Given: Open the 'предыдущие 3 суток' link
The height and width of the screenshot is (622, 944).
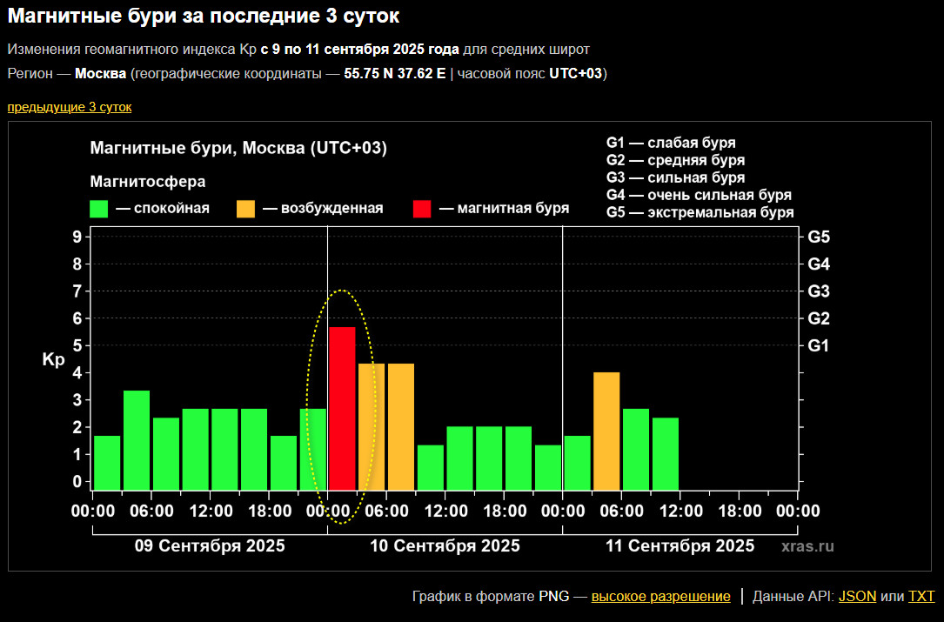Looking at the screenshot, I should tap(70, 107).
